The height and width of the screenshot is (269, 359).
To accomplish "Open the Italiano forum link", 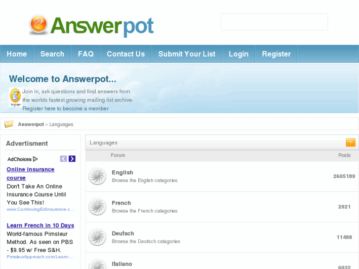I will tap(122, 264).
